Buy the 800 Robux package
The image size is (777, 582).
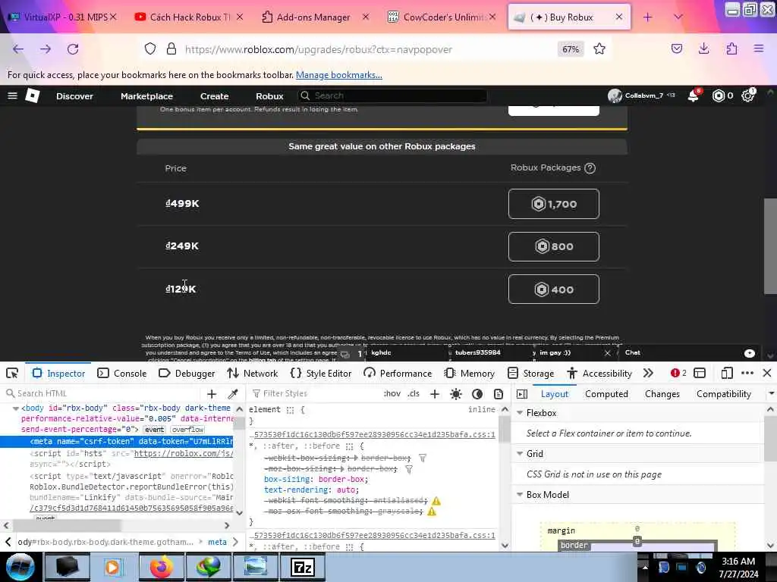[x=553, y=246]
